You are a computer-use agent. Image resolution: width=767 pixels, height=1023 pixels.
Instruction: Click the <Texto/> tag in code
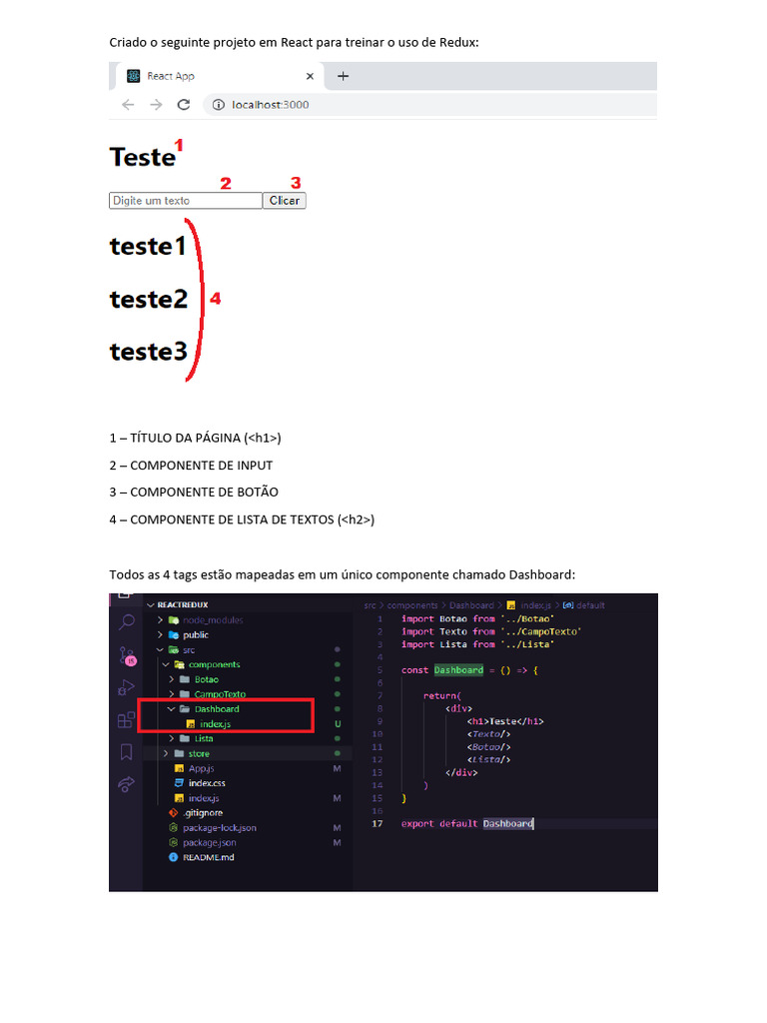click(488, 734)
